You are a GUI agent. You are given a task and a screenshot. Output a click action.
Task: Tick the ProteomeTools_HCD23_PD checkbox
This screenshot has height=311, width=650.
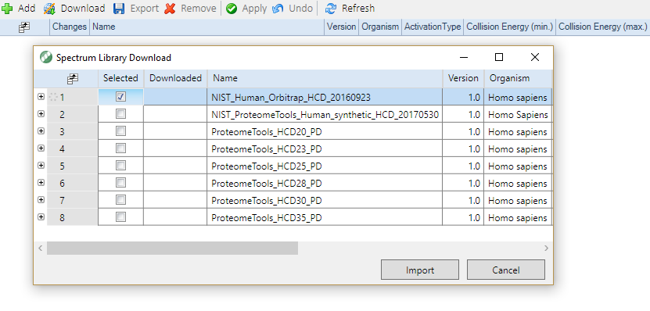tap(120, 148)
